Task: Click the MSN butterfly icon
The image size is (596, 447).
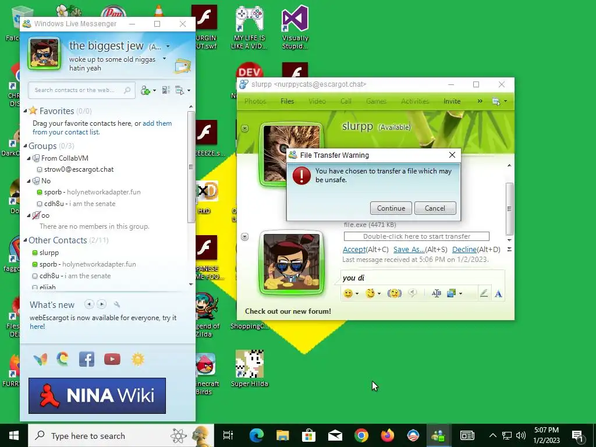Action: point(40,359)
